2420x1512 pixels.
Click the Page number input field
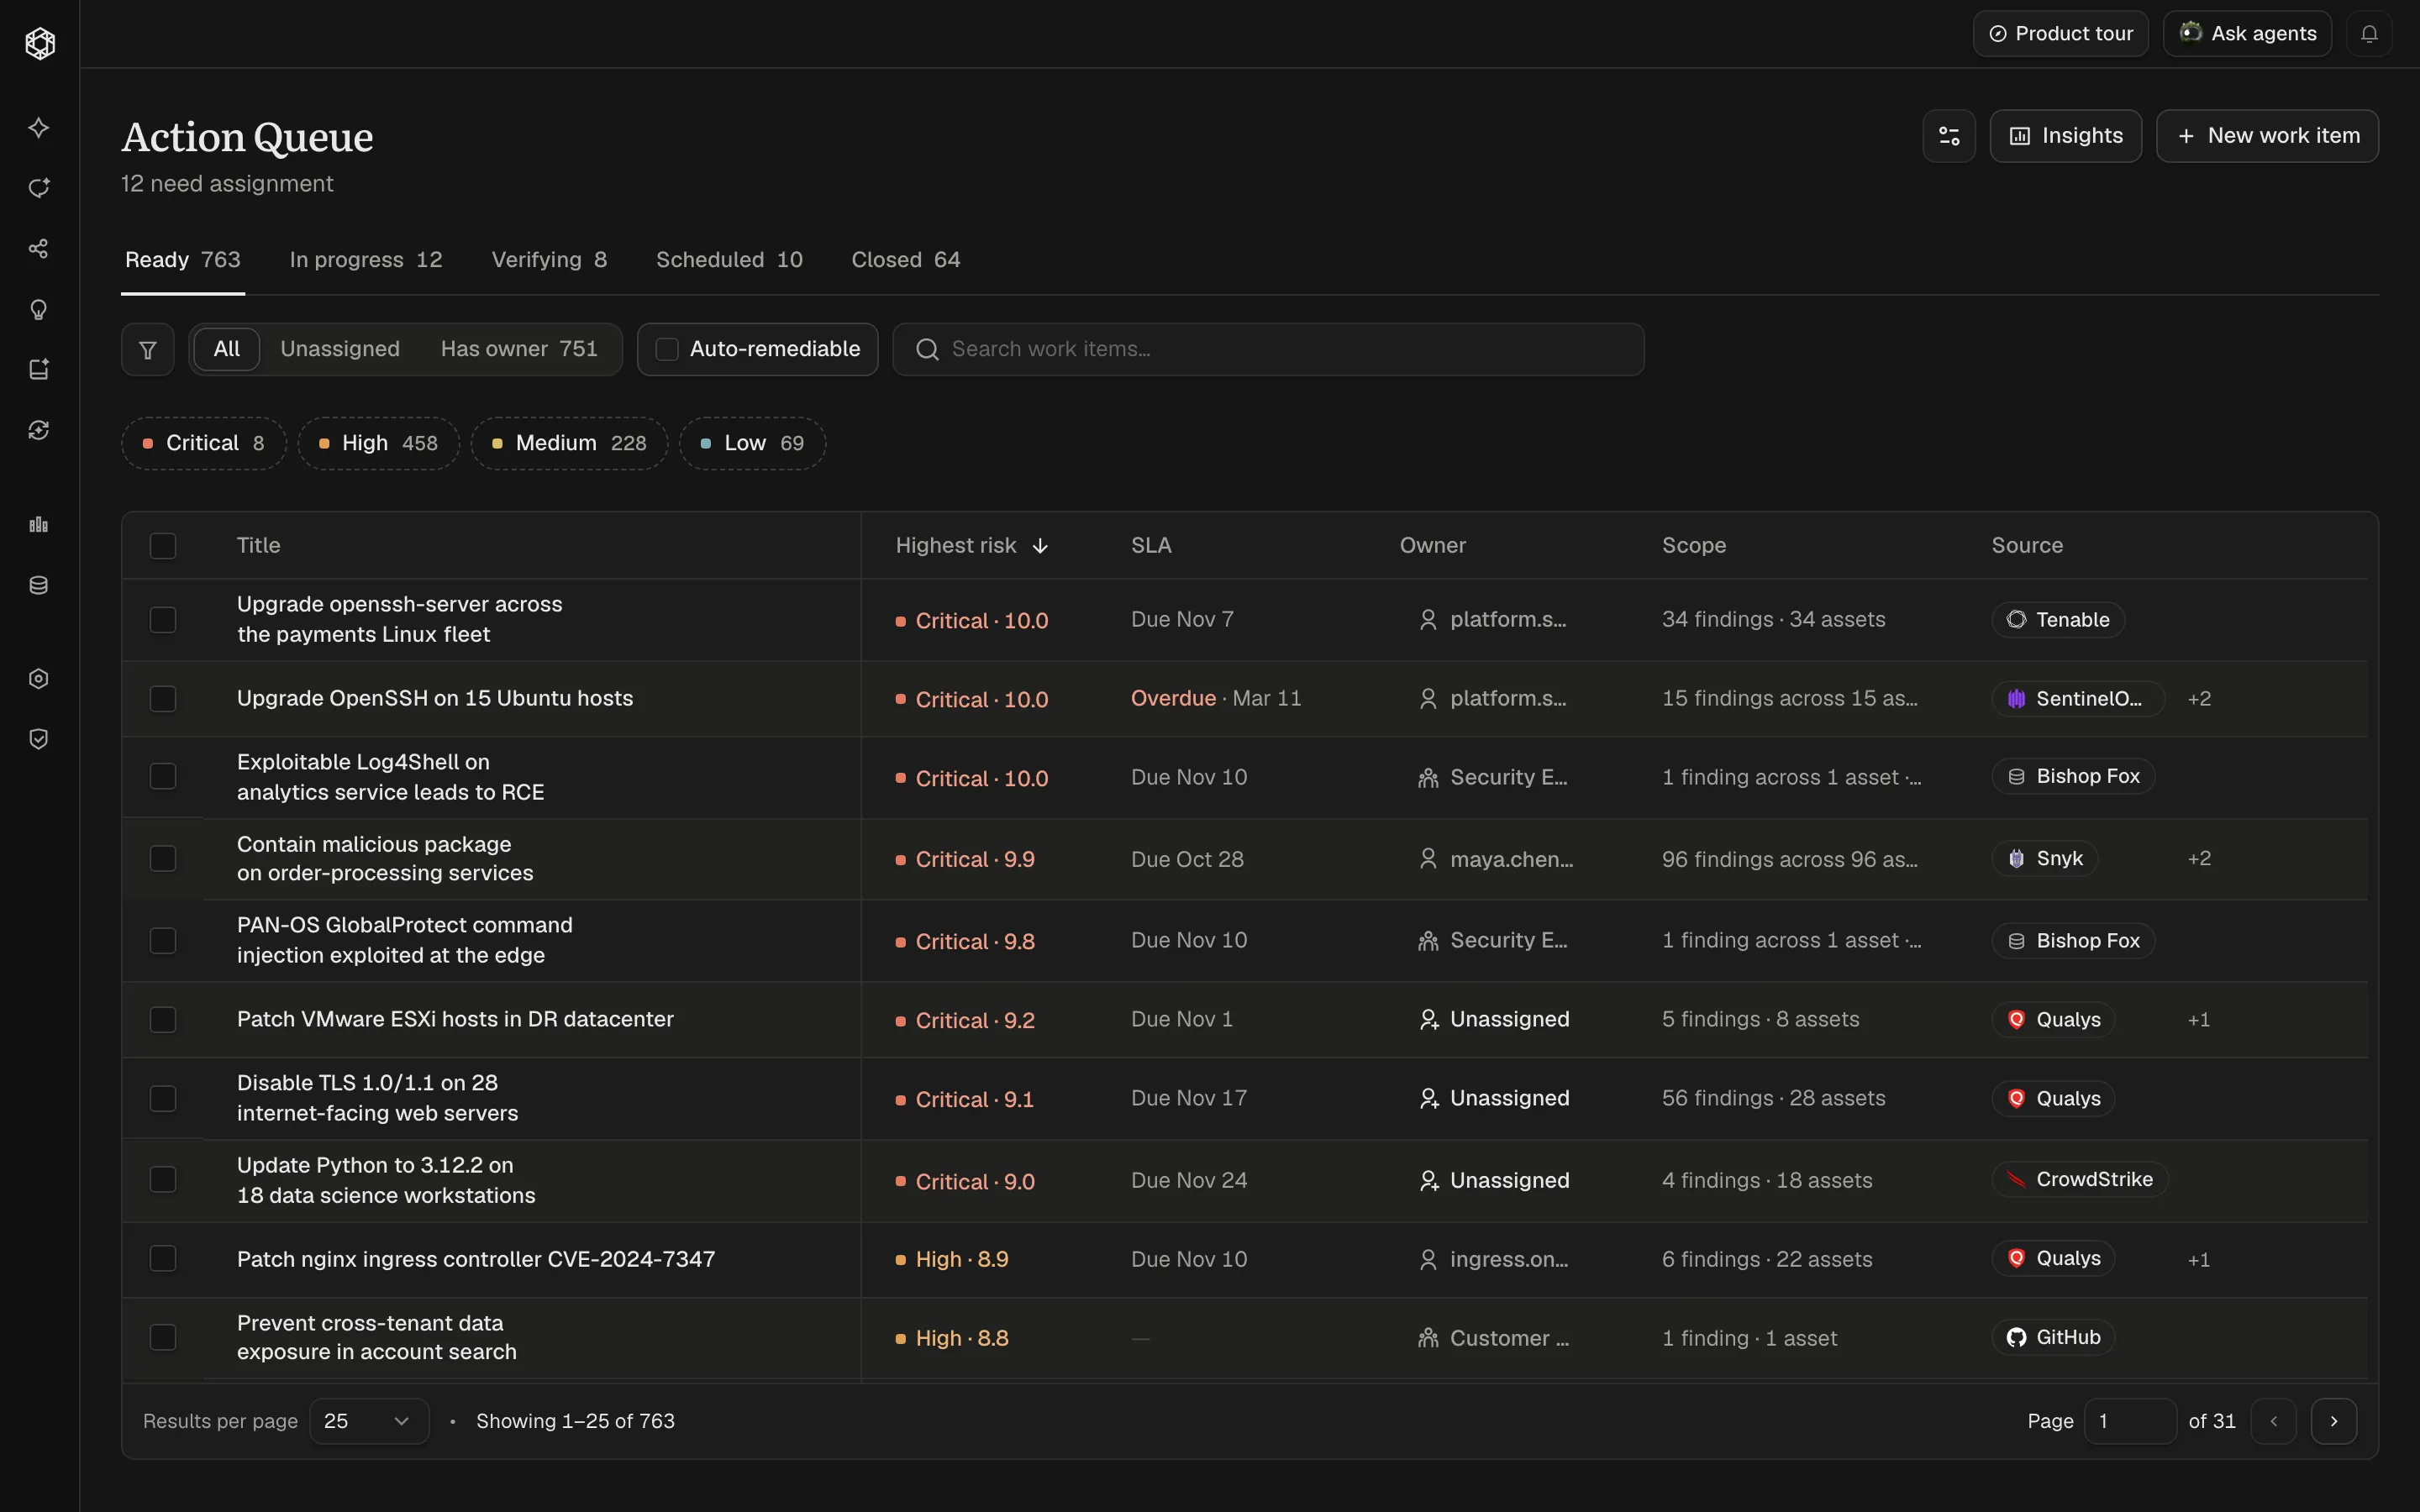[2129, 1421]
